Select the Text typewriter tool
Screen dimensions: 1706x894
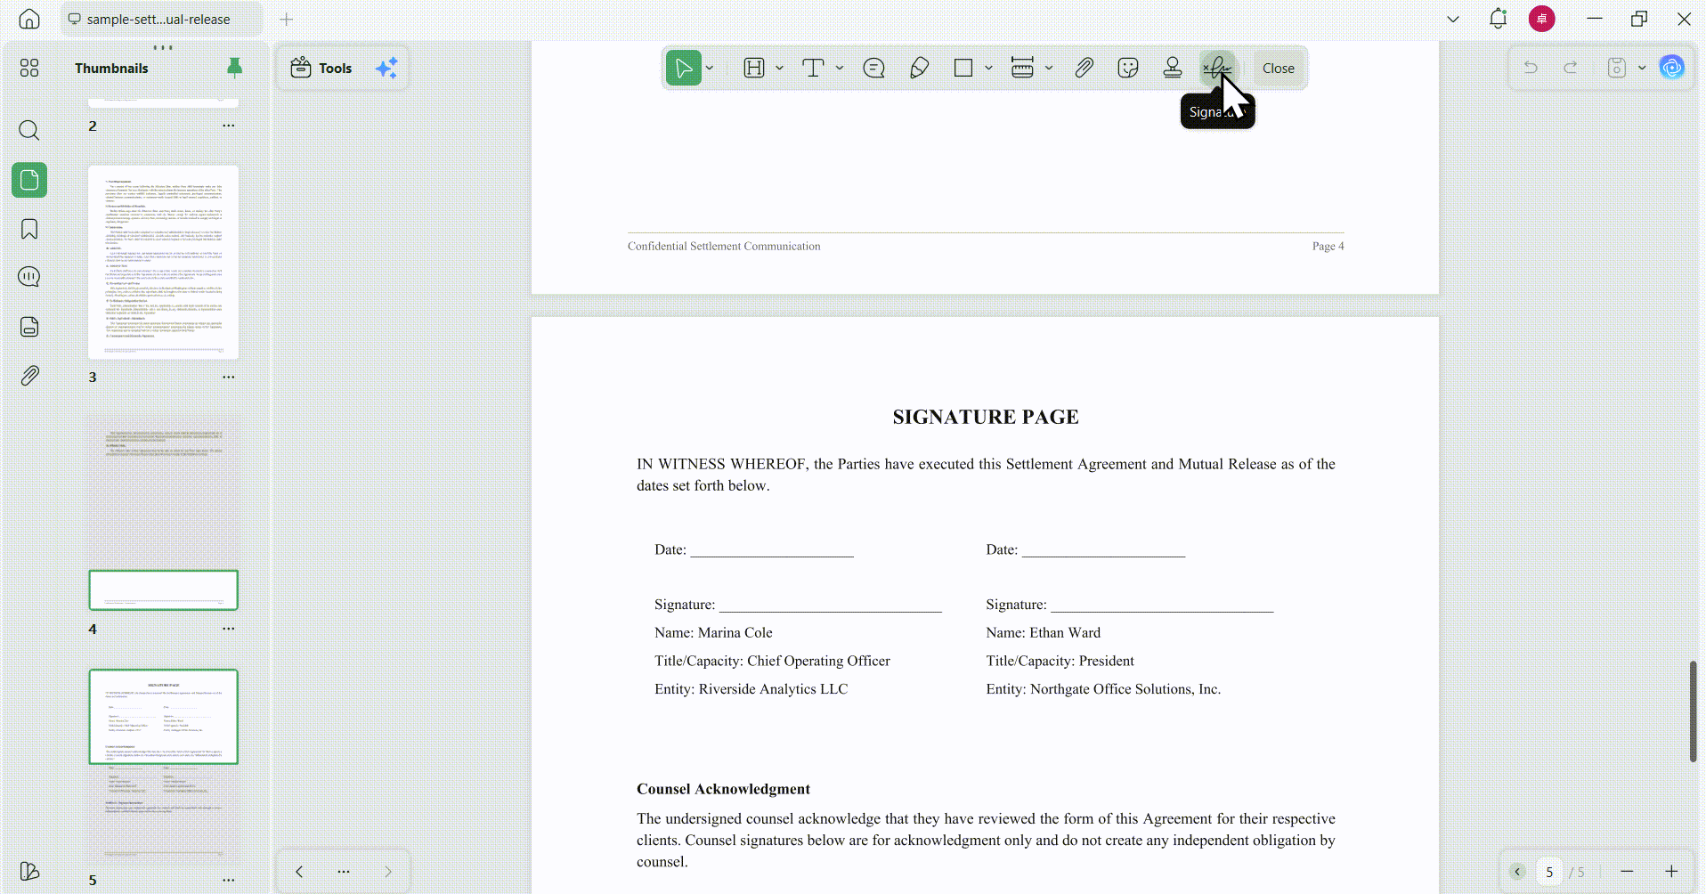pyautogui.click(x=813, y=68)
